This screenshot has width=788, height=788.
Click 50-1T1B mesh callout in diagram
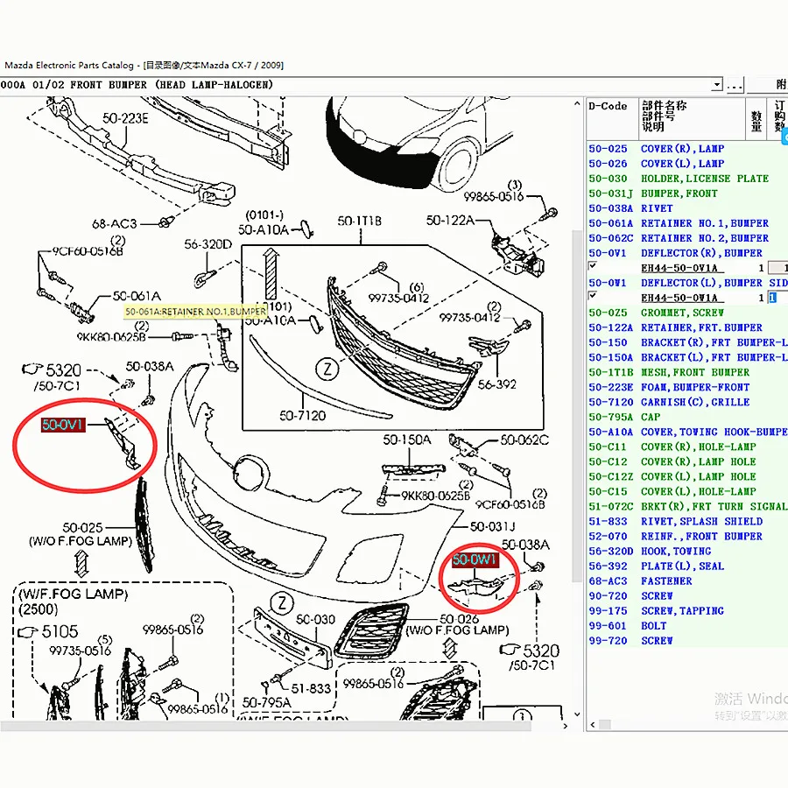[359, 222]
